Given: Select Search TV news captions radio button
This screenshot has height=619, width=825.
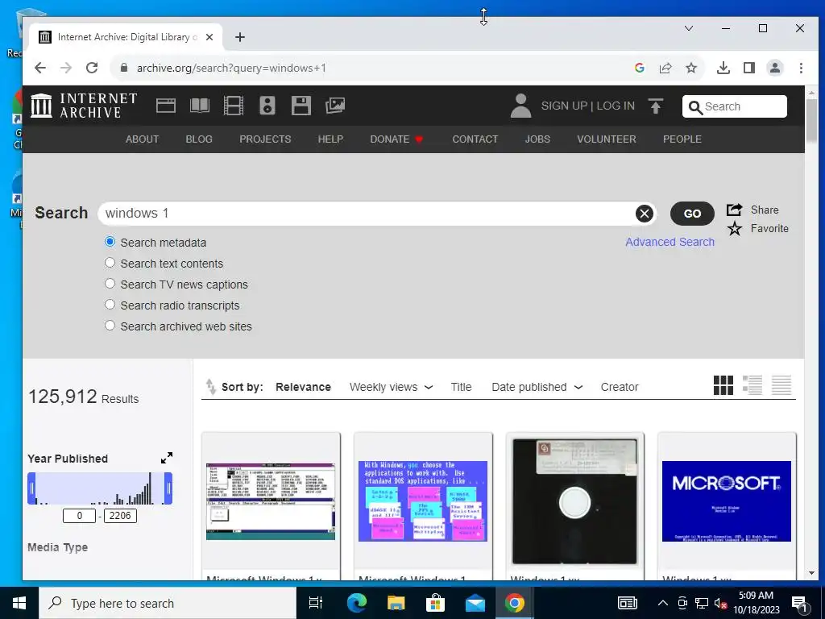Looking at the screenshot, I should click(x=110, y=283).
